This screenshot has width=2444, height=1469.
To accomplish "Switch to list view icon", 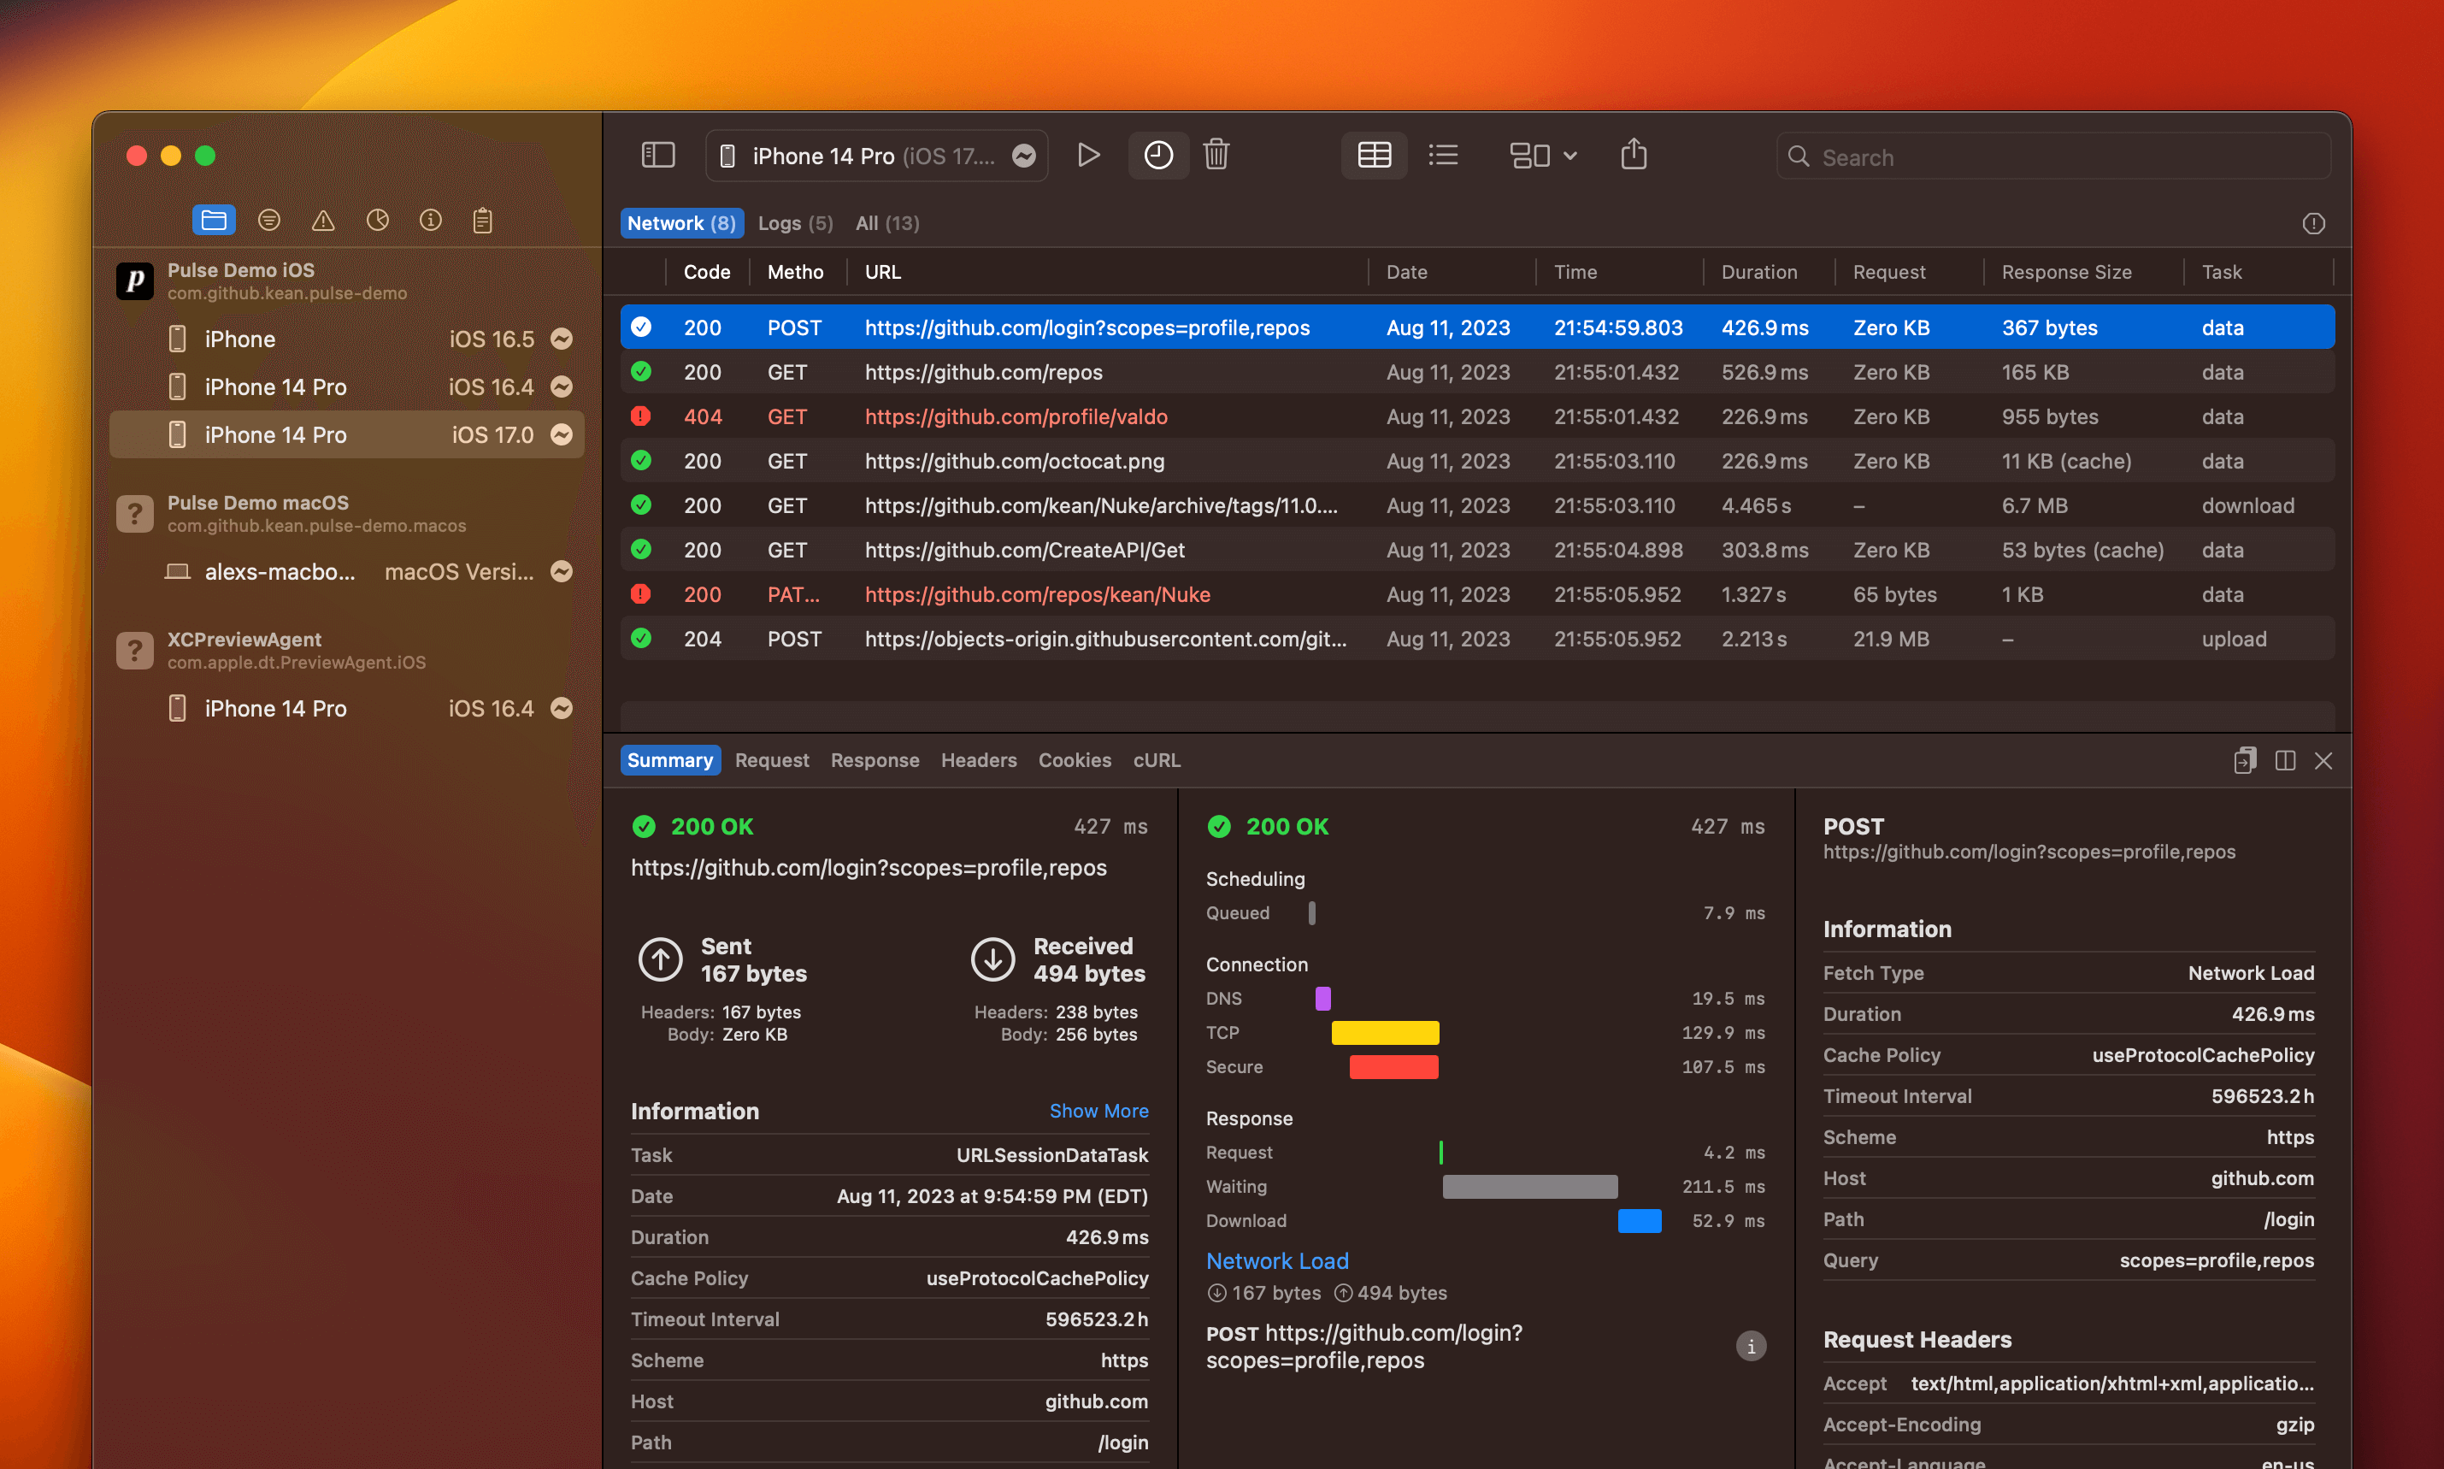I will pyautogui.click(x=1443, y=156).
